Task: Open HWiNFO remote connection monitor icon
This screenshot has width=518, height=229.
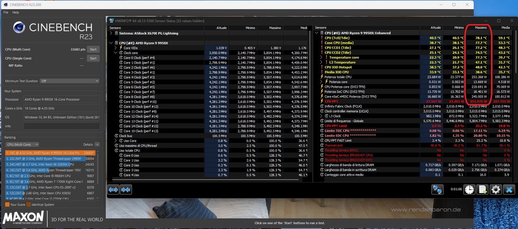Action: [x=437, y=189]
